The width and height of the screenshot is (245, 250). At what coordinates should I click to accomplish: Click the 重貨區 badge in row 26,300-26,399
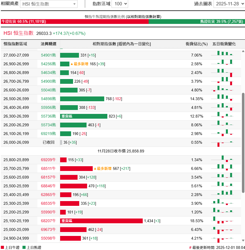pyautogui.click(x=67, y=116)
